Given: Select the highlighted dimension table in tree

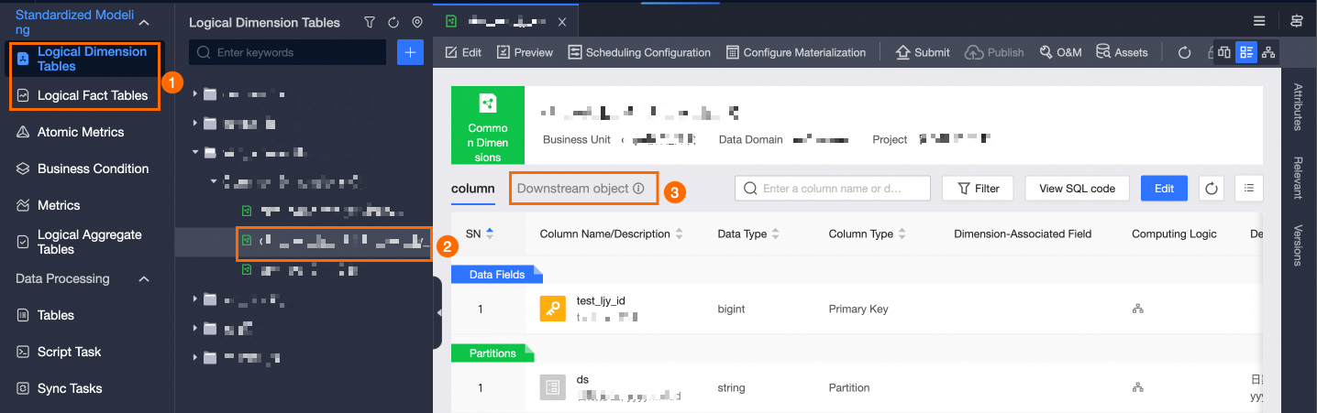Looking at the screenshot, I should pos(334,242).
